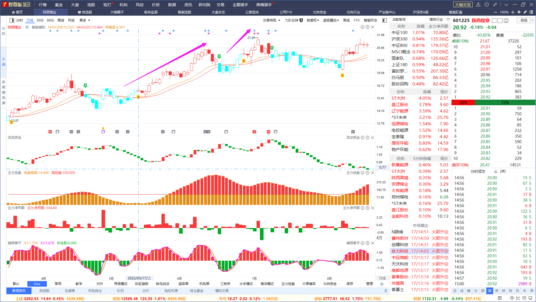Open the 行情 menu

click(43, 5)
